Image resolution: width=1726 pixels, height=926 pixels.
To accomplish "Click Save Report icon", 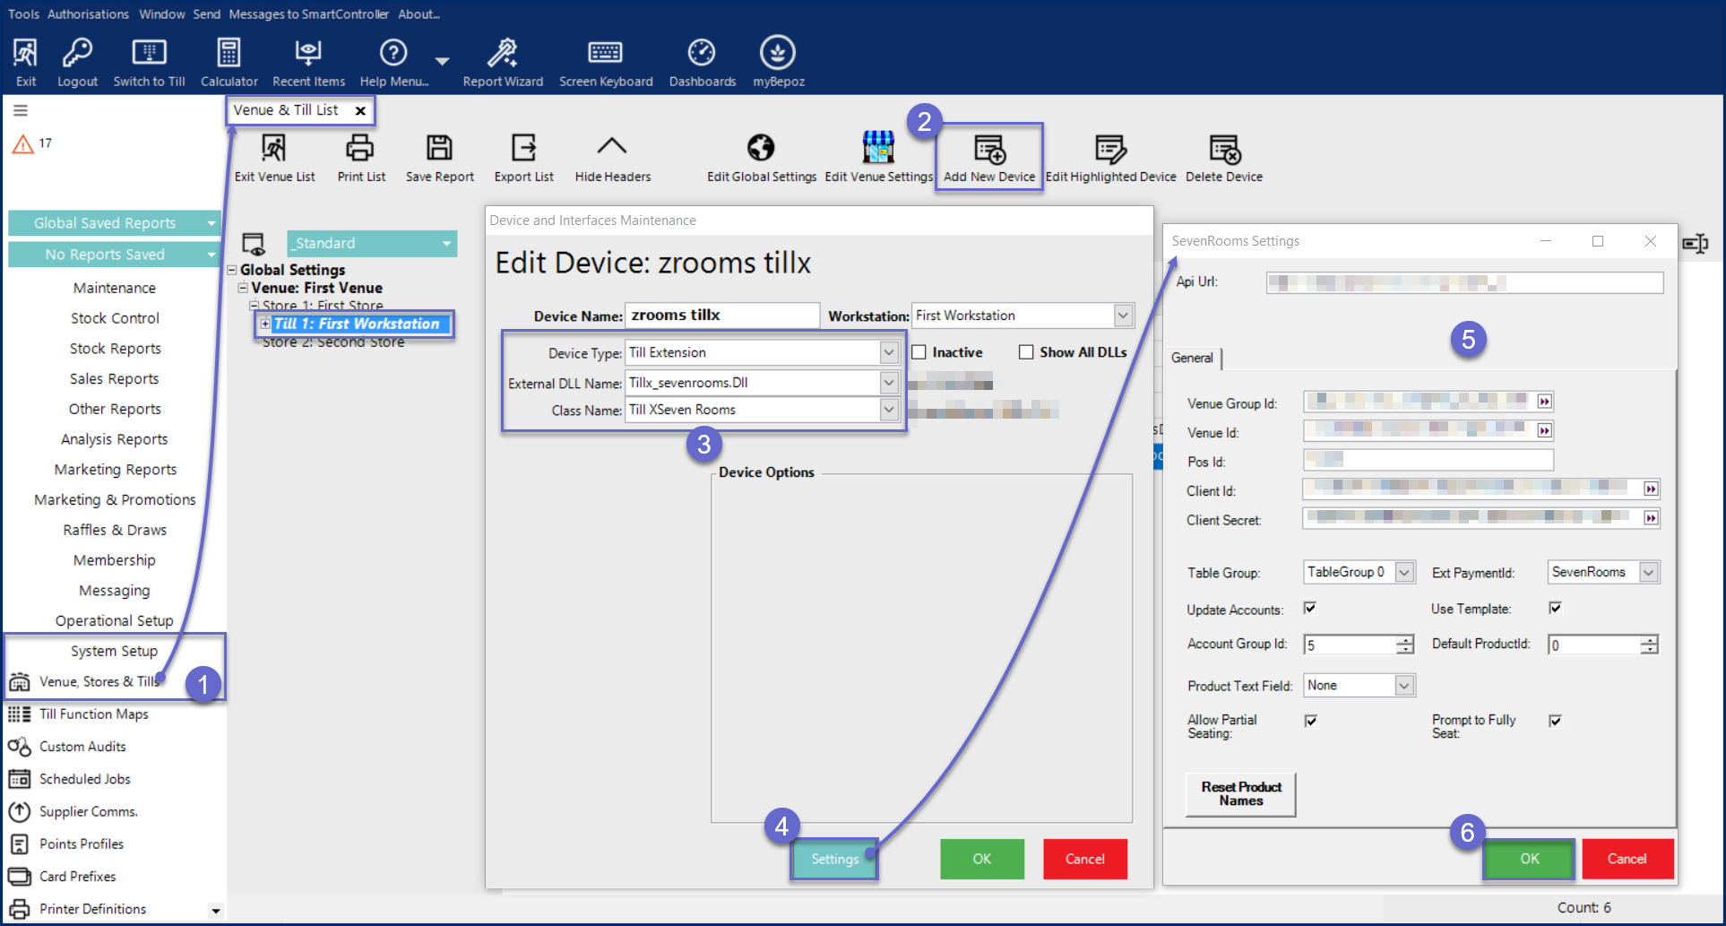I will coord(439,147).
